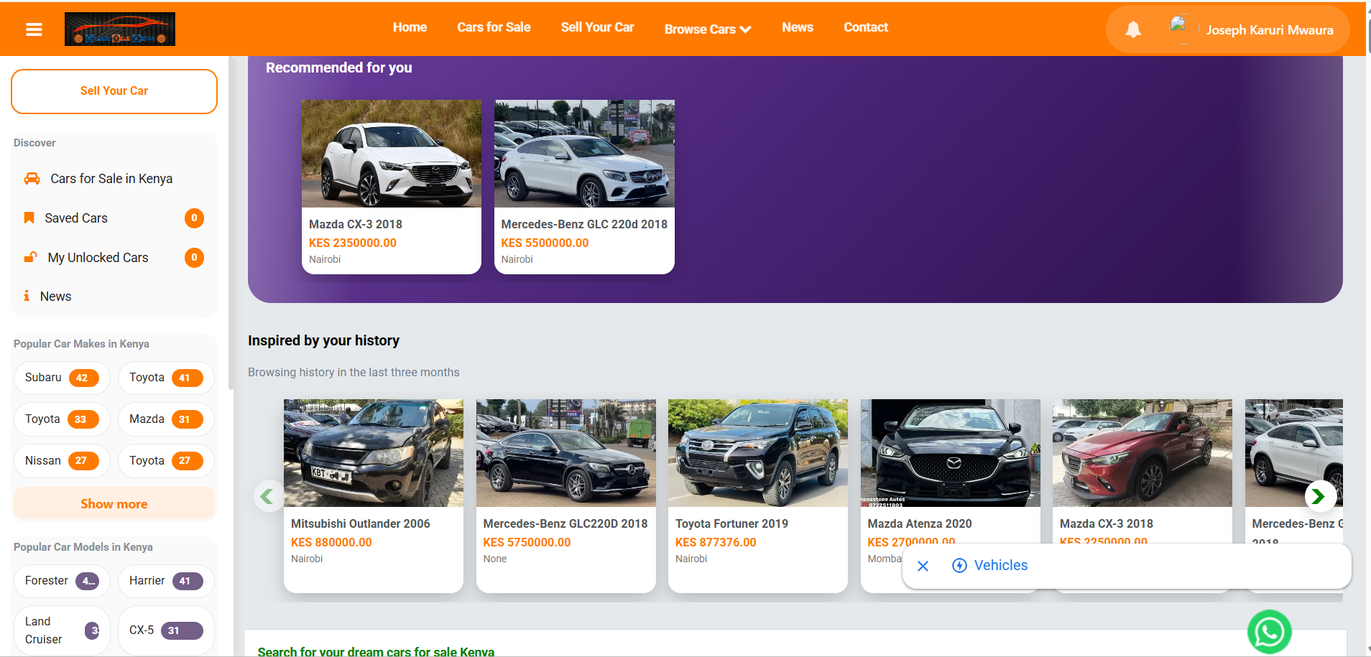Image resolution: width=1371 pixels, height=657 pixels.
Task: Open the sidebar News link
Action: click(x=55, y=297)
